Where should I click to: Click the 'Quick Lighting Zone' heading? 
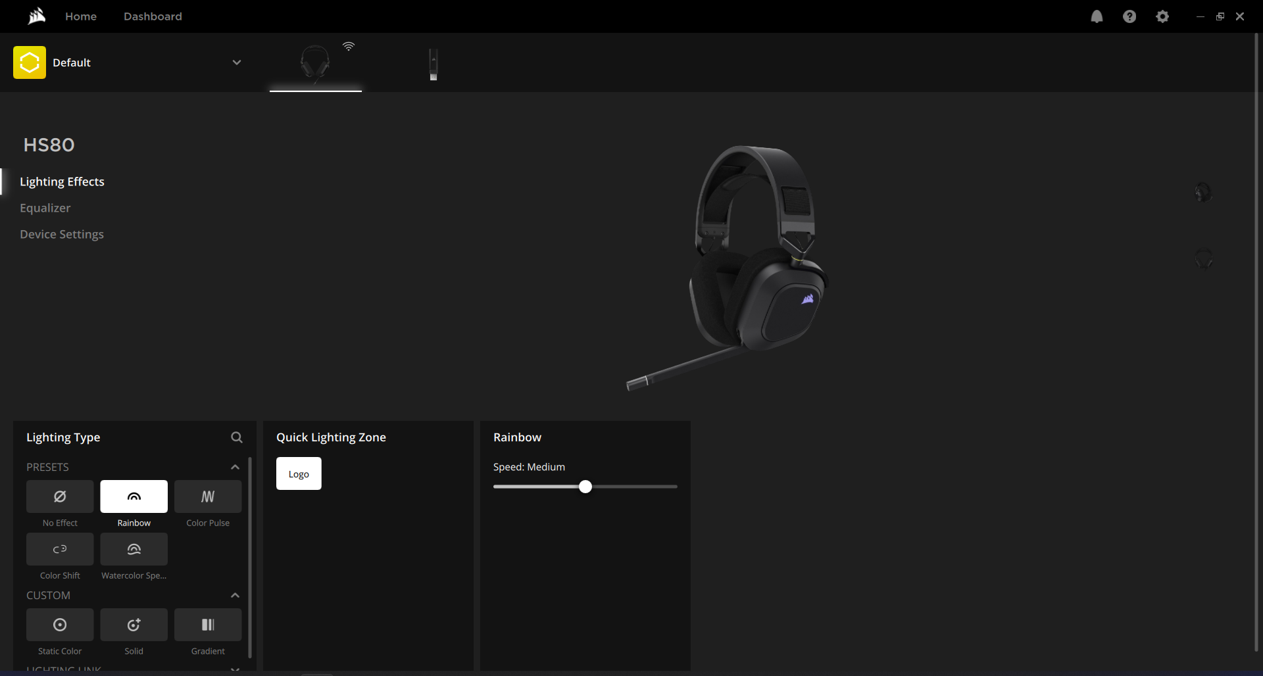pos(331,437)
